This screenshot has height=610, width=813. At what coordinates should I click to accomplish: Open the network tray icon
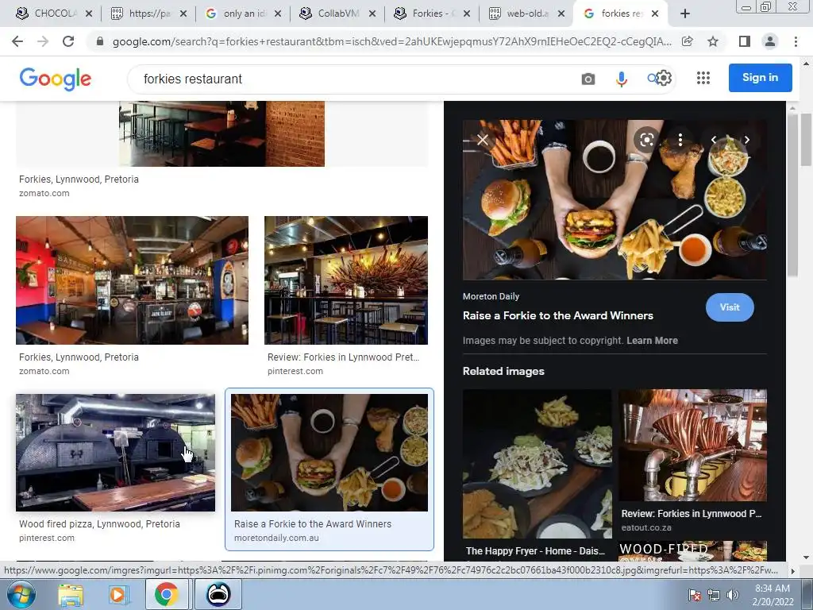click(714, 595)
